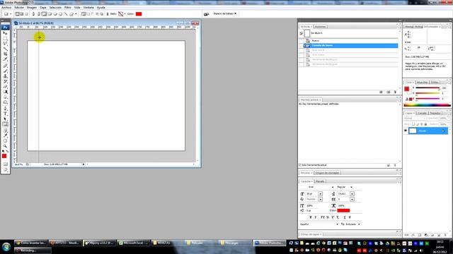The image size is (453, 254).
Task: Select the Pen tool in toolbox
Action: coord(5,109)
